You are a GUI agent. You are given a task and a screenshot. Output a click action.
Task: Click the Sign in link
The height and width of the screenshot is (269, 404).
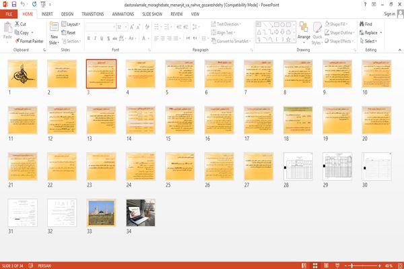coord(389,14)
